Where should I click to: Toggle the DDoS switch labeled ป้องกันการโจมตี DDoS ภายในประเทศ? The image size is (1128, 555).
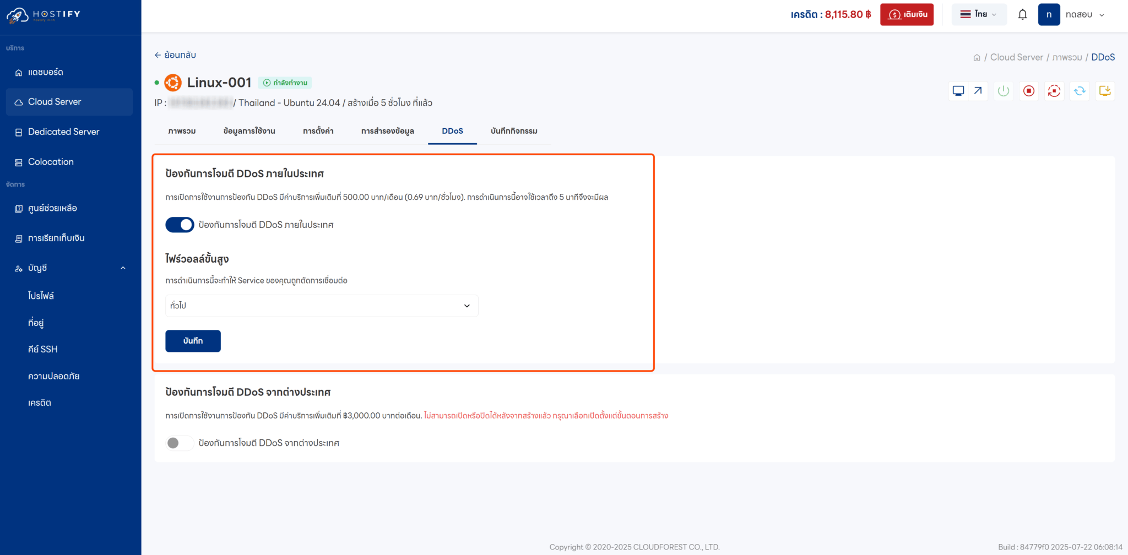[x=180, y=225]
